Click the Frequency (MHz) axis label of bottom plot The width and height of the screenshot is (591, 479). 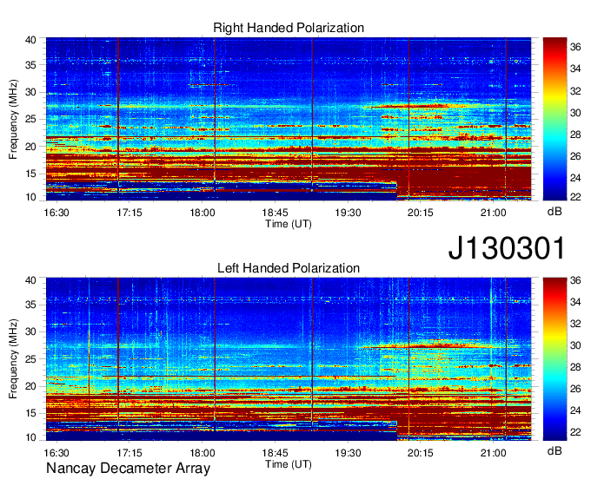pos(13,359)
